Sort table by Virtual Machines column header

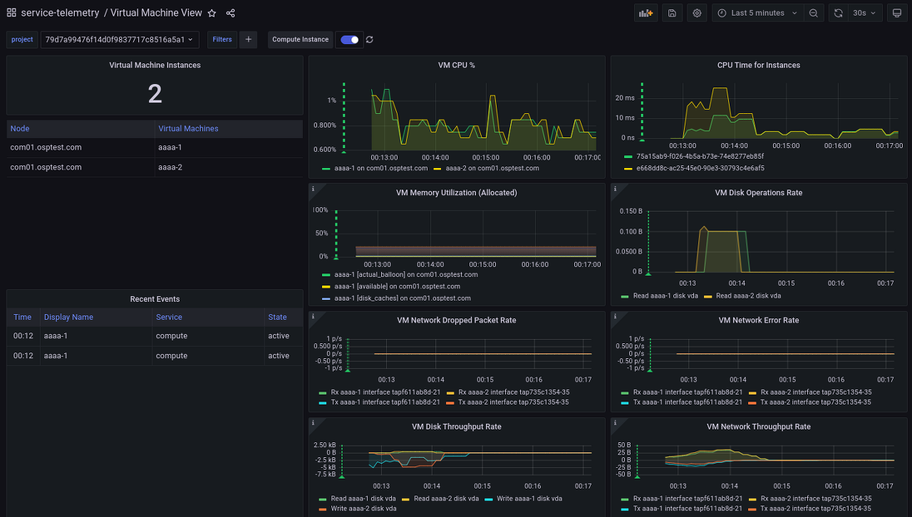(188, 129)
